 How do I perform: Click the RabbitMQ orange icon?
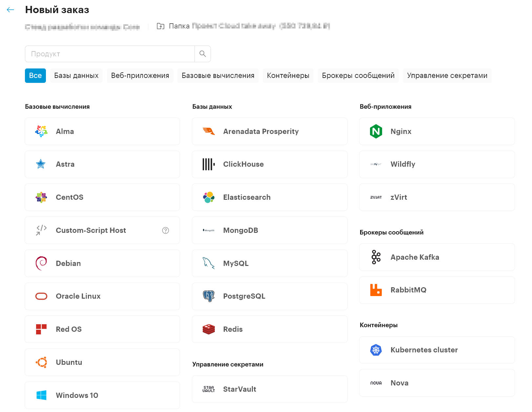point(376,290)
